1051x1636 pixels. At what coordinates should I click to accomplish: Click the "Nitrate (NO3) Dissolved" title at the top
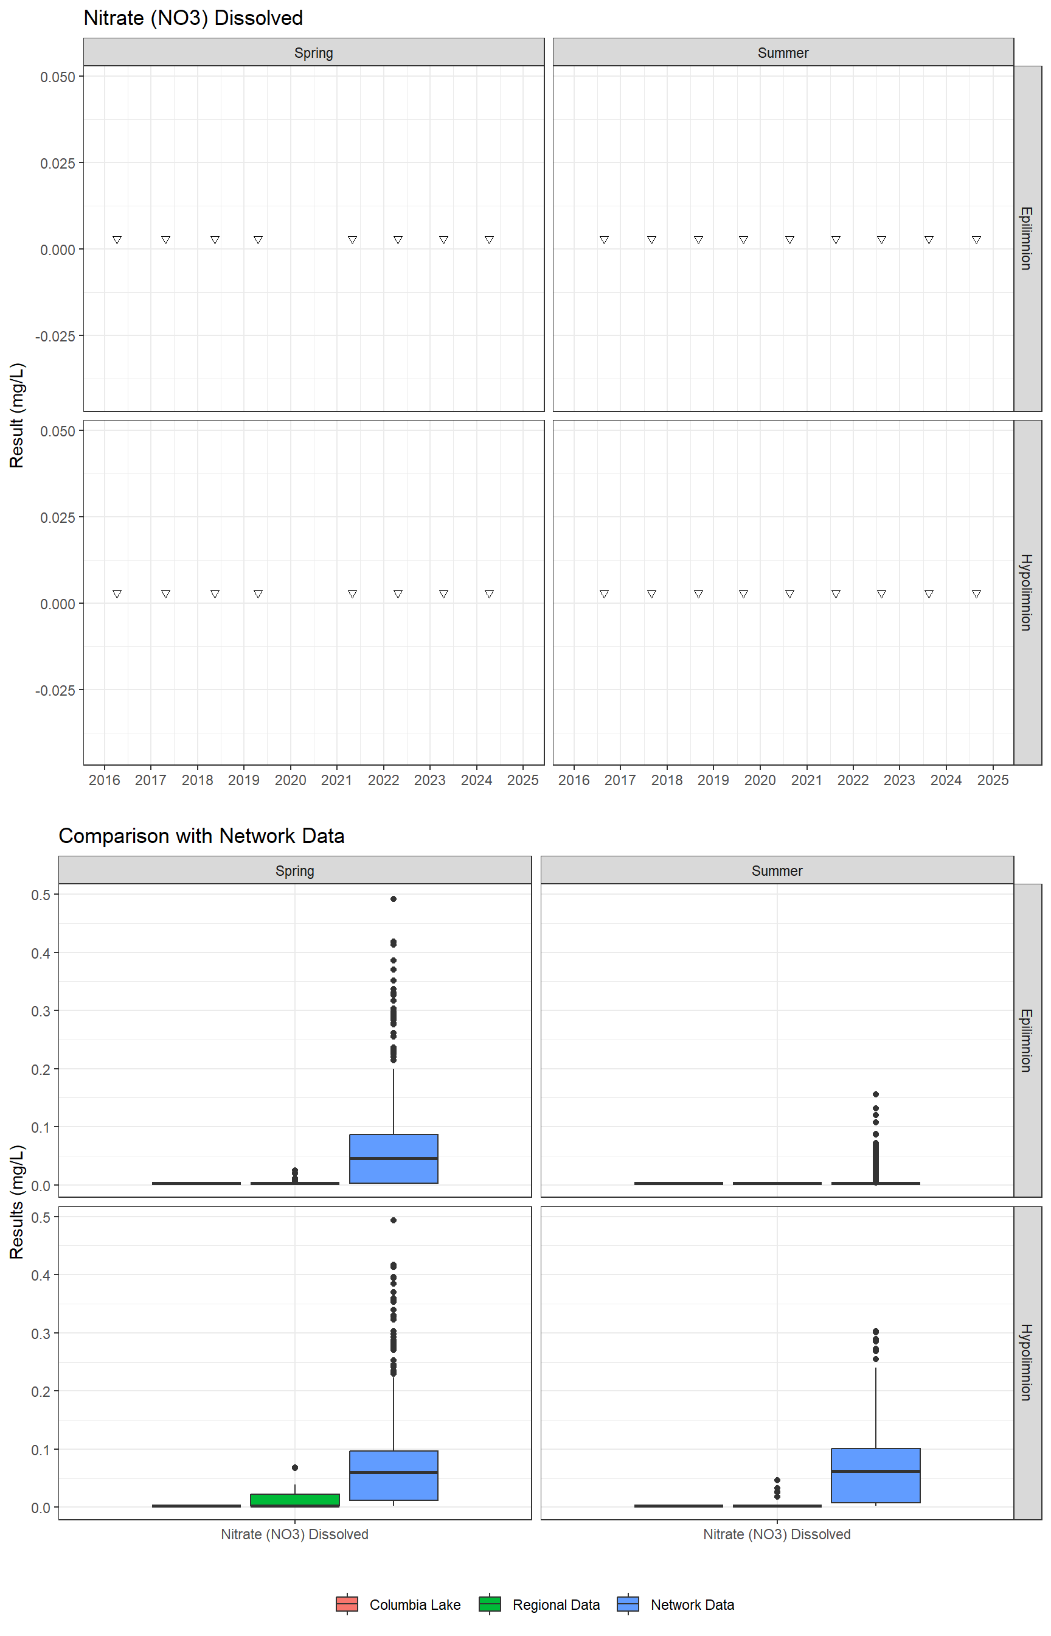click(x=193, y=18)
